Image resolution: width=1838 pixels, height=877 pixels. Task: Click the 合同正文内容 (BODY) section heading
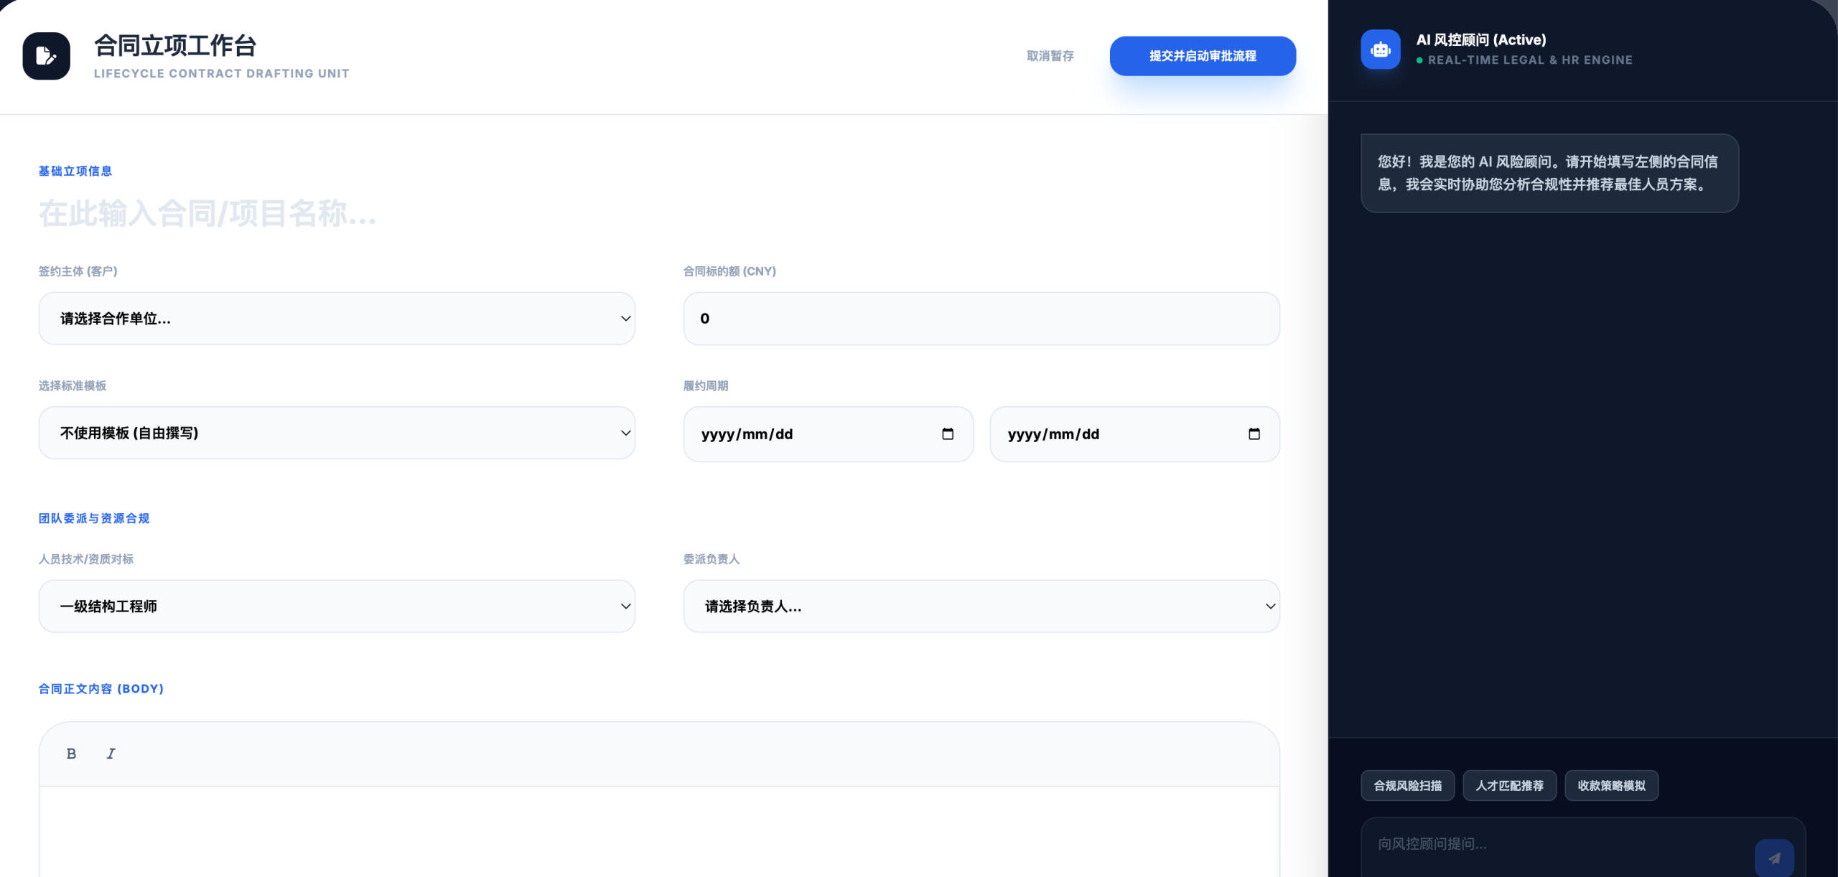pos(101,689)
